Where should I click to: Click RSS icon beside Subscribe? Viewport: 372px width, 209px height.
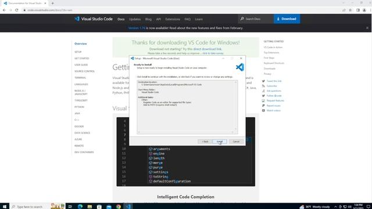click(263, 86)
